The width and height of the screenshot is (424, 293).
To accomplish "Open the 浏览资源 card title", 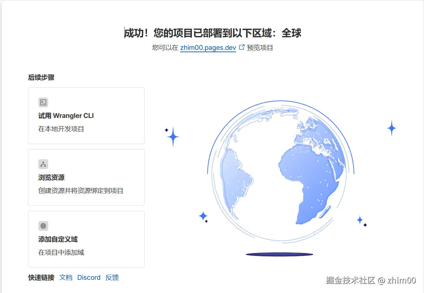I will click(x=51, y=177).
